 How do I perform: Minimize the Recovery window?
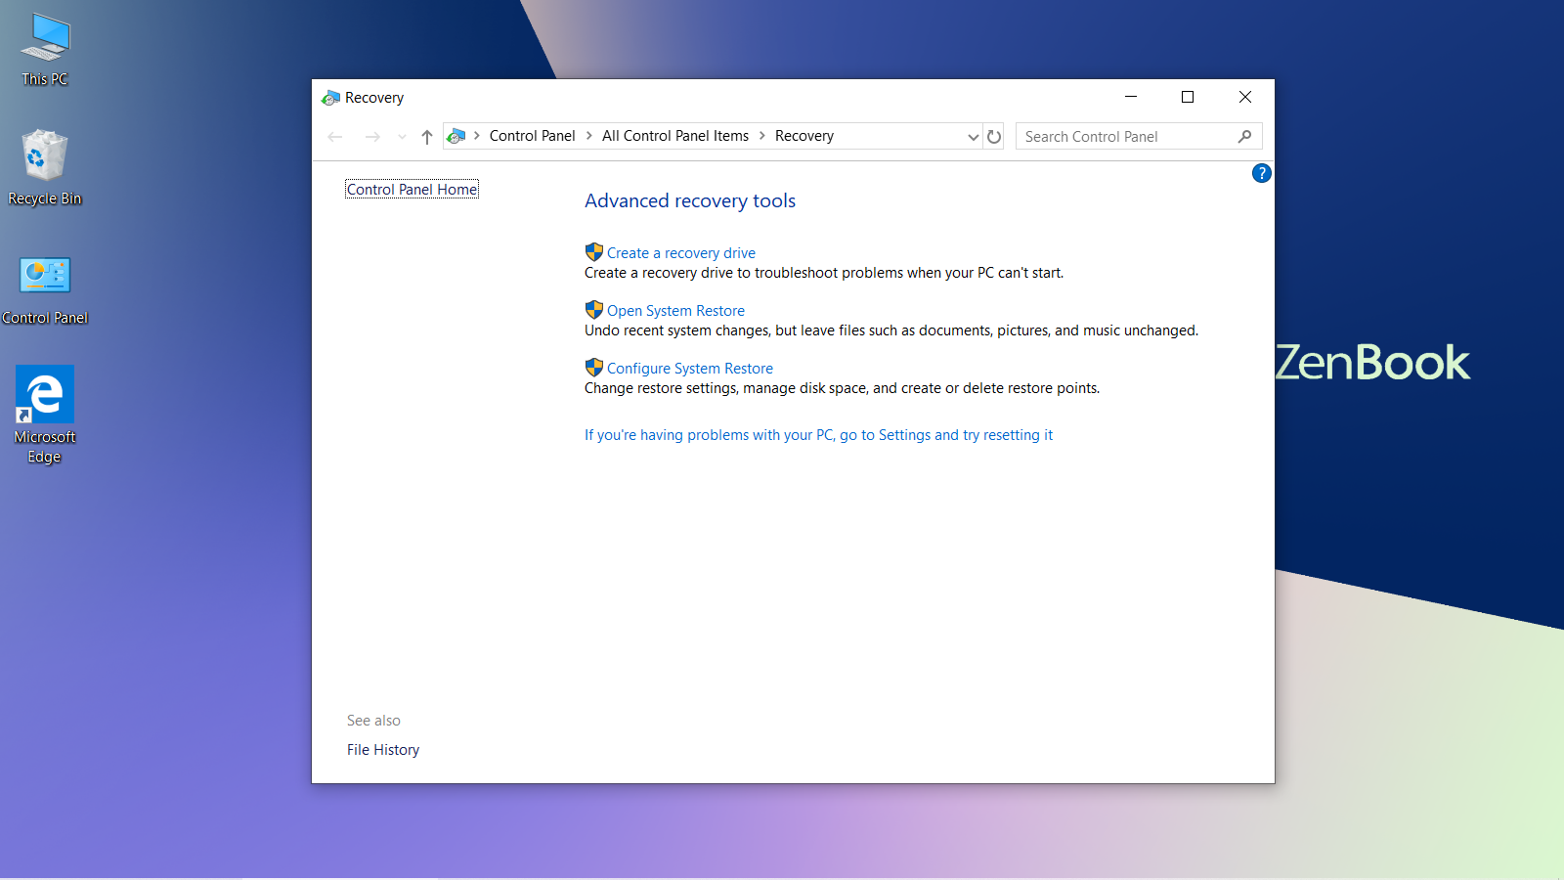(1131, 97)
